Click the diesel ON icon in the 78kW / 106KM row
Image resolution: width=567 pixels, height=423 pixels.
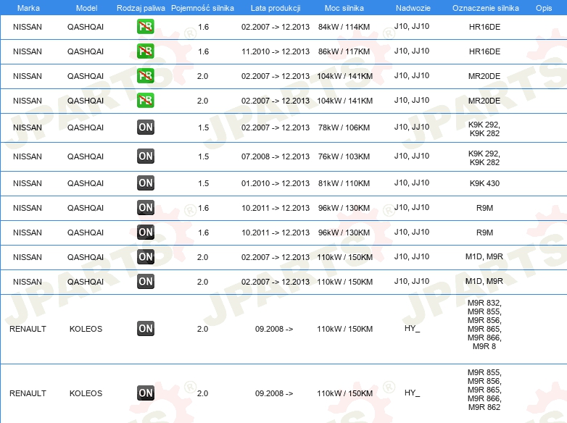coord(146,127)
